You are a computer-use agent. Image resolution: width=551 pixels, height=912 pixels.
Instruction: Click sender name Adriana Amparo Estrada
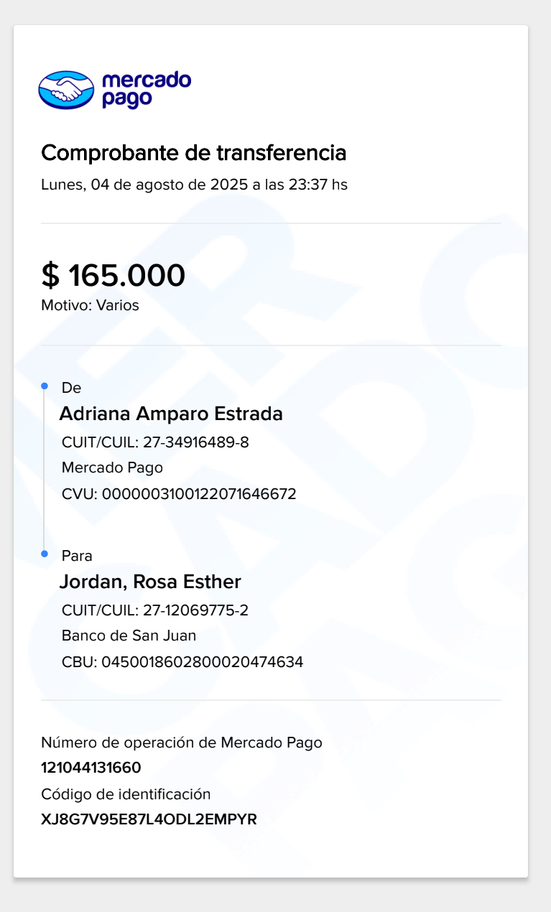pos(171,414)
